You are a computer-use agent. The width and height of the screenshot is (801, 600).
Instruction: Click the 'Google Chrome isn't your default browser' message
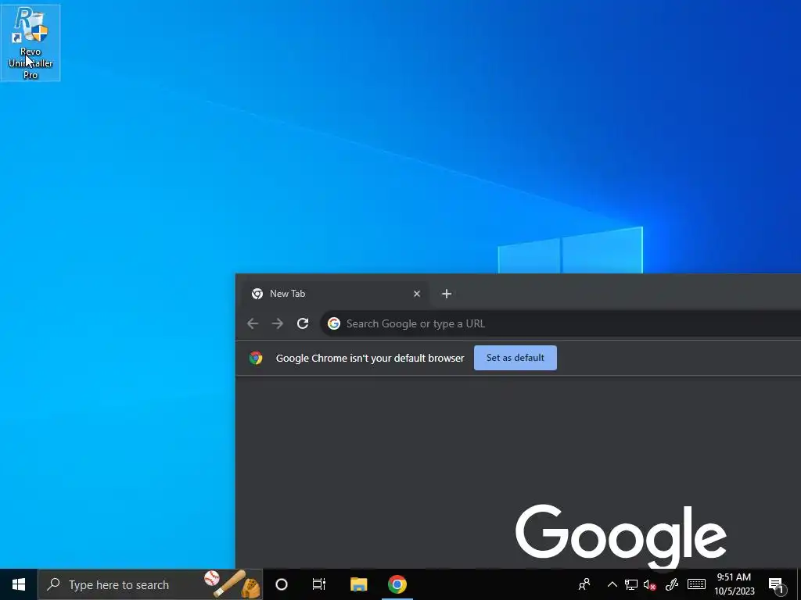pyautogui.click(x=370, y=358)
